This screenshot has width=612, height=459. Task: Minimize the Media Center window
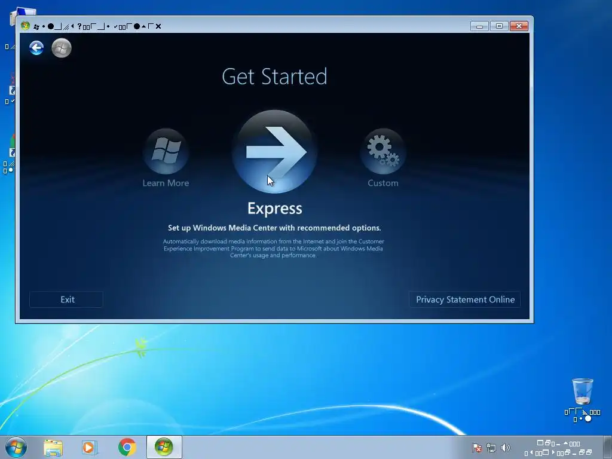(x=480, y=26)
